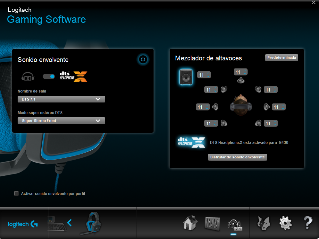The image size is (319, 239).
Task: Lower the rear left speaker volume
Action: (x=215, y=125)
